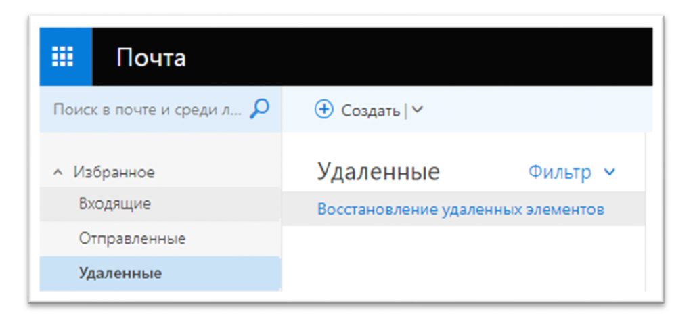Click the Избранное section label
The image size is (693, 316).
point(114,173)
